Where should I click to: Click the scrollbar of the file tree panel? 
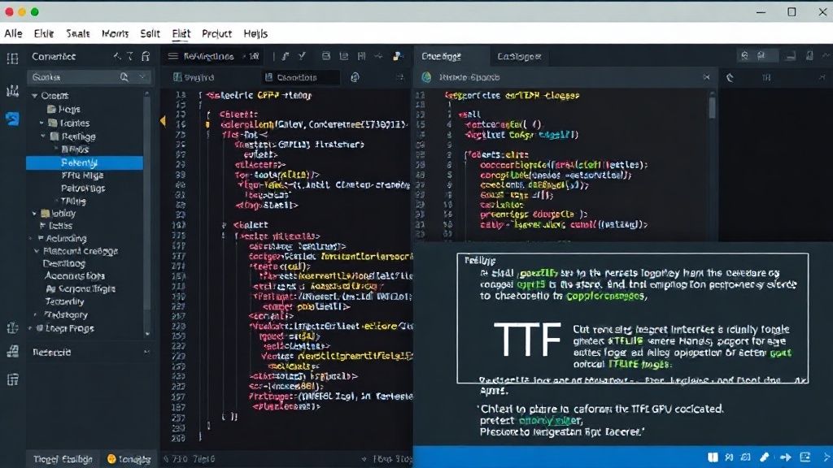click(147, 201)
